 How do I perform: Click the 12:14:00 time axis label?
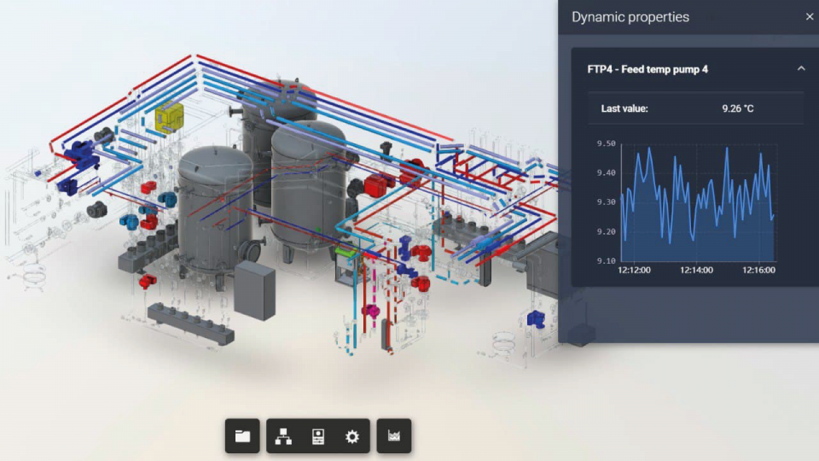coord(696,271)
